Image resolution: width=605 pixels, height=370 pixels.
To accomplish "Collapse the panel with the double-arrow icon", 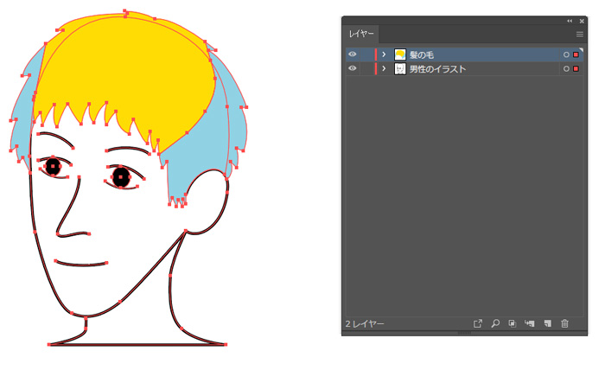I will [570, 22].
